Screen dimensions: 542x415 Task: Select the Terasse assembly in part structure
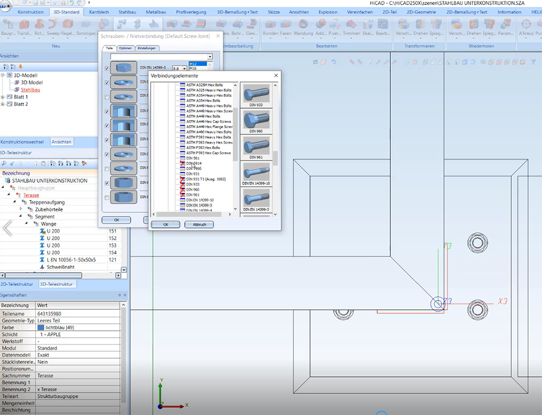click(31, 195)
